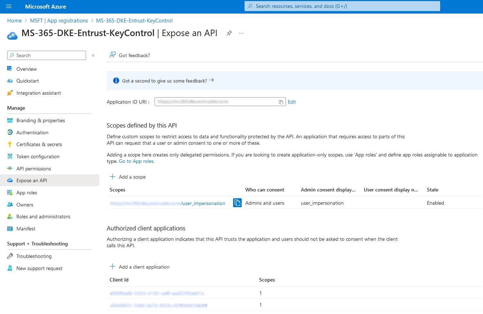
Task: Click the Microsoft Azure home title
Action: coord(46,6)
